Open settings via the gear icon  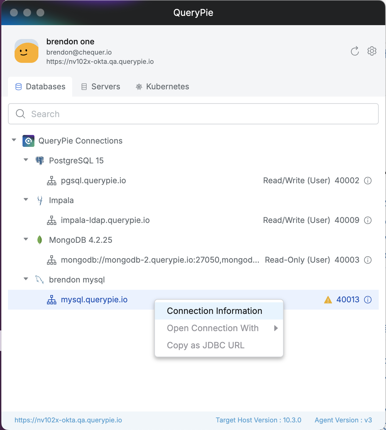point(372,51)
